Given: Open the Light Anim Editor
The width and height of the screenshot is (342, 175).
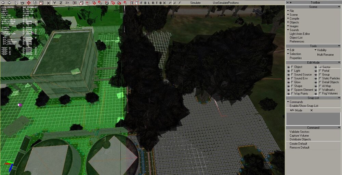Looking at the screenshot, I should tap(300, 34).
